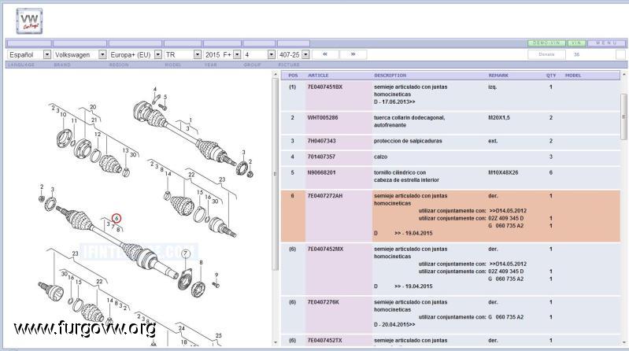Screen dimensions: 629x351
Task: Click the QTY column header
Action: (x=551, y=76)
